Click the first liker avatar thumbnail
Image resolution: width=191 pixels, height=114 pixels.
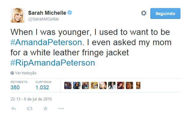68,85
